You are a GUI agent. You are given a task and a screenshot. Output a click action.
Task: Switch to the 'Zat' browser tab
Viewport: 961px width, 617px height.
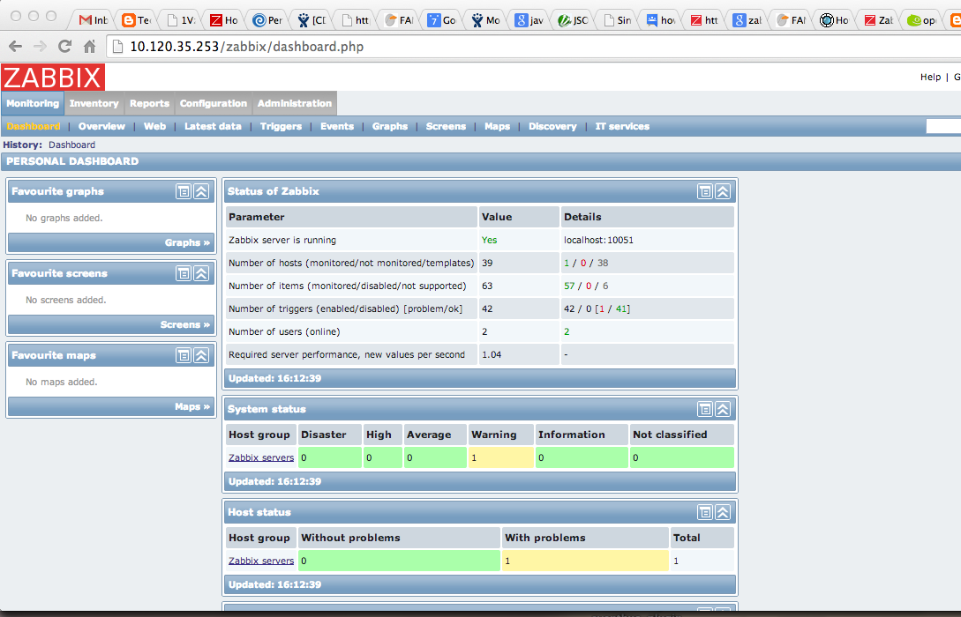[x=879, y=20]
